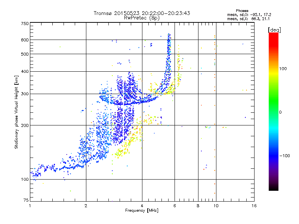This screenshot has height=224, width=299.
Task: Click the 'Stationary phase Virtual Height [km]' axis title
Action: (x=16, y=112)
